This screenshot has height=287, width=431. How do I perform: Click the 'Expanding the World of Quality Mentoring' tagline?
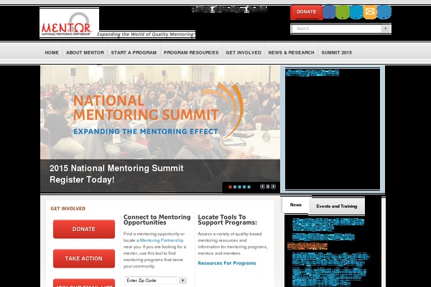[x=145, y=34]
